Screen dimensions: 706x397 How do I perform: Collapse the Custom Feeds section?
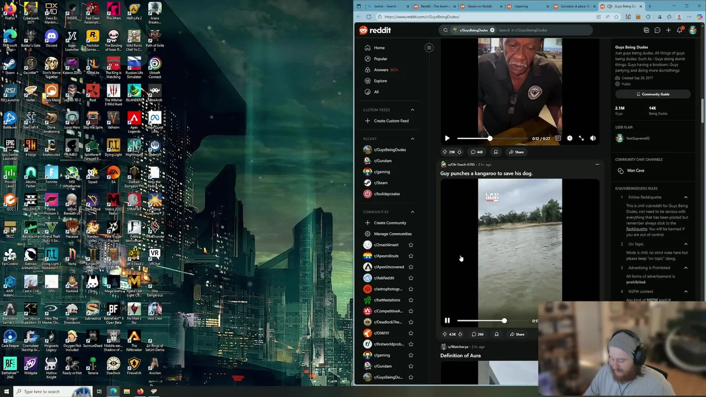412,110
